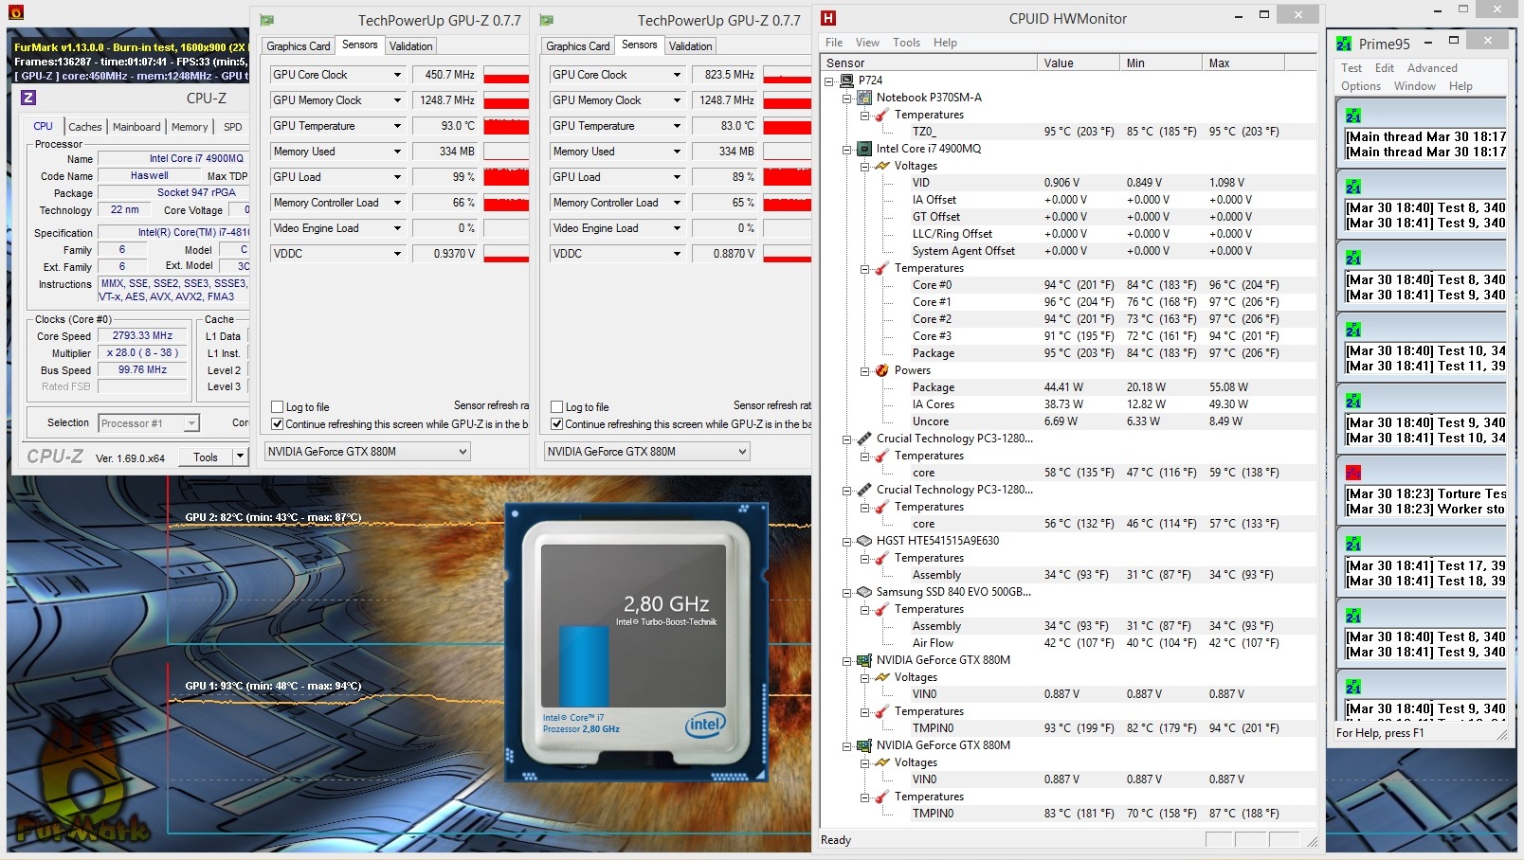Click the Max column header in HWMonitor

pos(1243,63)
